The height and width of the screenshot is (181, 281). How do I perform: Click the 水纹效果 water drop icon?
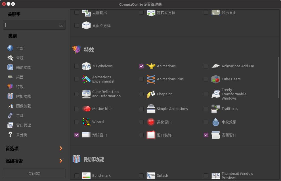[x=215, y=122]
